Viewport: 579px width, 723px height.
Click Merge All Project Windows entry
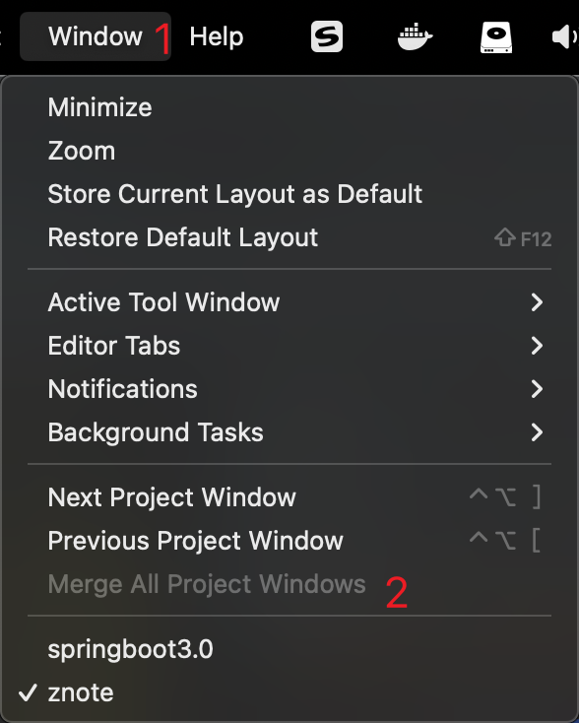coord(289,584)
